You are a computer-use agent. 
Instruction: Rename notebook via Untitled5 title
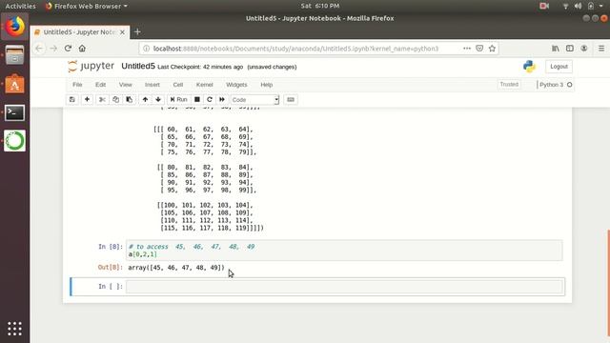[x=138, y=66]
